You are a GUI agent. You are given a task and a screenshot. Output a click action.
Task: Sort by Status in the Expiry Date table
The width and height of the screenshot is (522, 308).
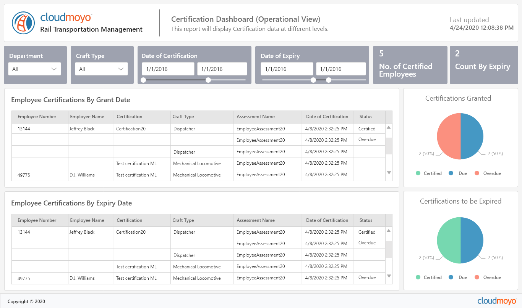(x=366, y=220)
